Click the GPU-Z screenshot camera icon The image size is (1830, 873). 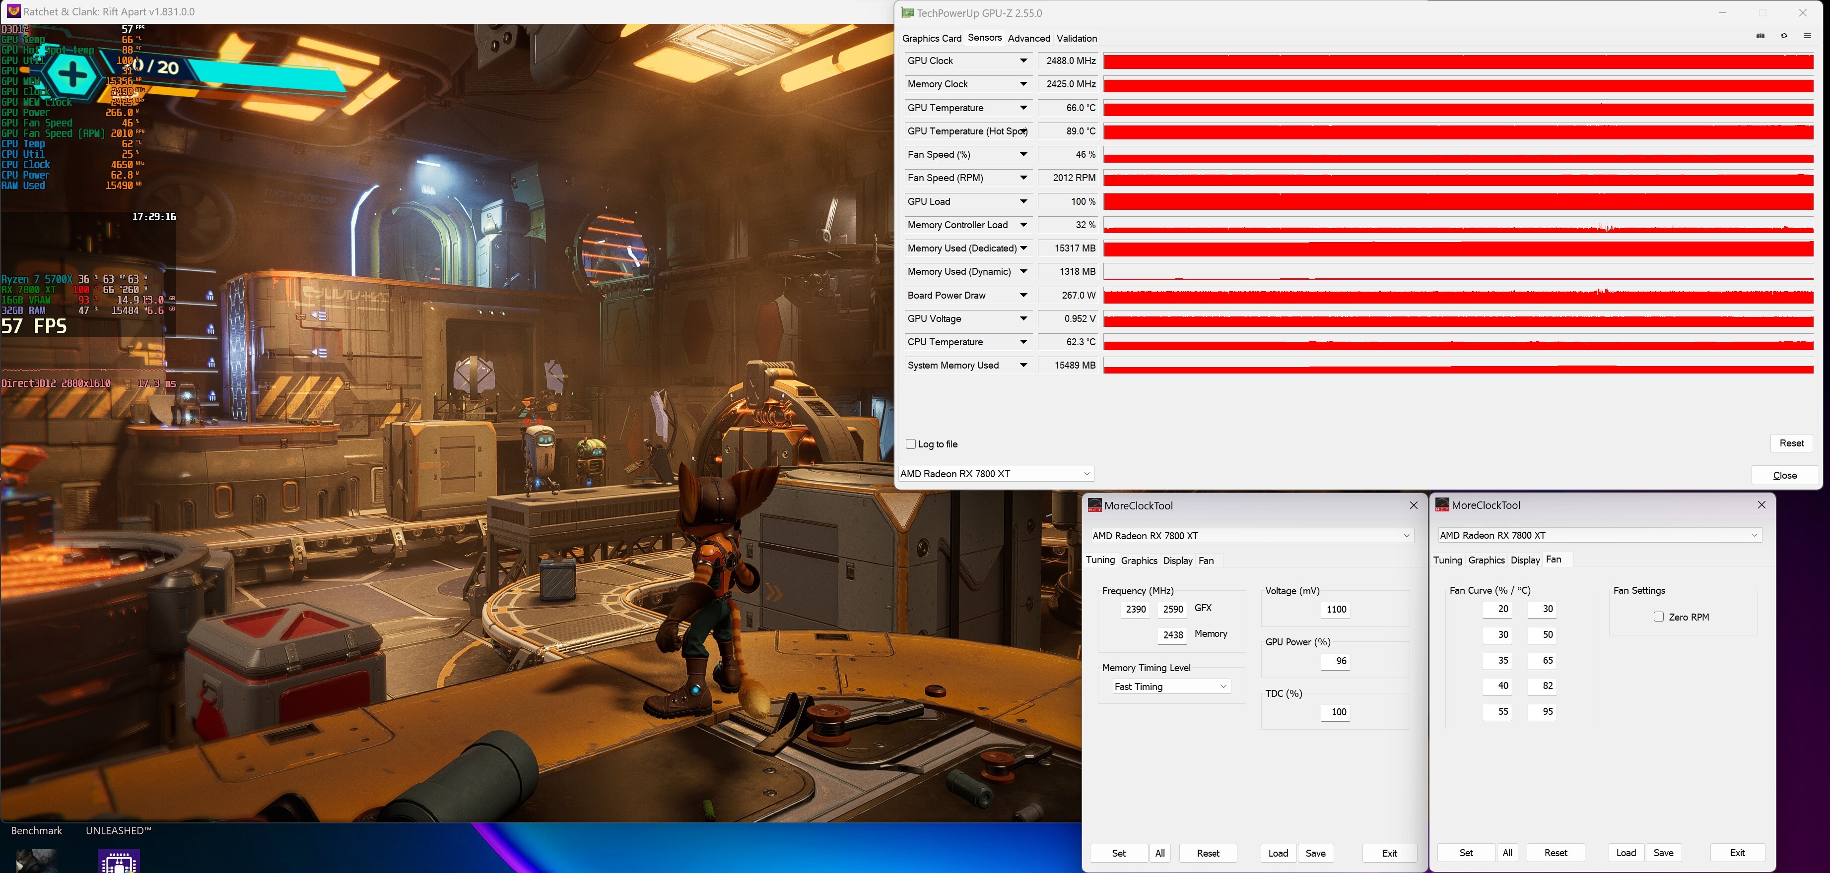1761,36
